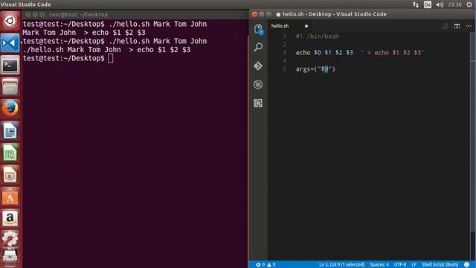Click Ln 5, Col 9 cursor position

341,265
